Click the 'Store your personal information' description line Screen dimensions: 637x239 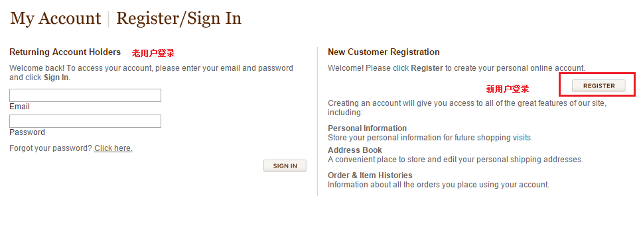coord(430,138)
